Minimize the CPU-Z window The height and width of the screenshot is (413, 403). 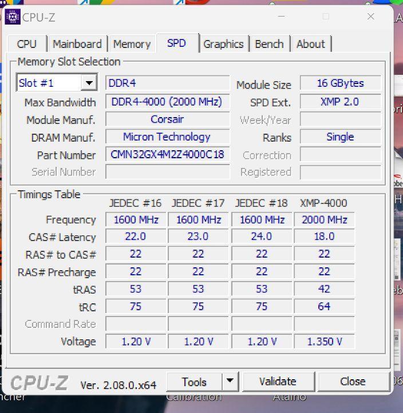point(282,17)
